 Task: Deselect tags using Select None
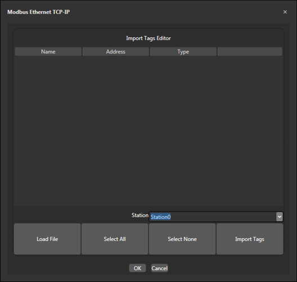[x=182, y=239]
